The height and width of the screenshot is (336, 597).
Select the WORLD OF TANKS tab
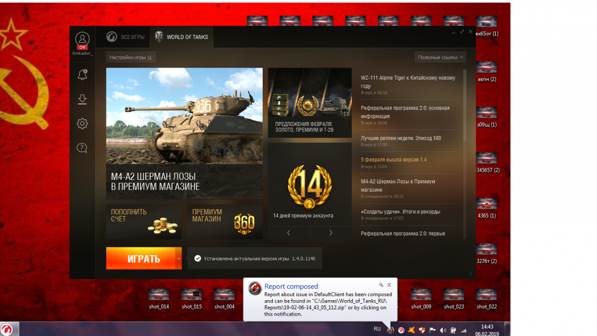click(182, 37)
